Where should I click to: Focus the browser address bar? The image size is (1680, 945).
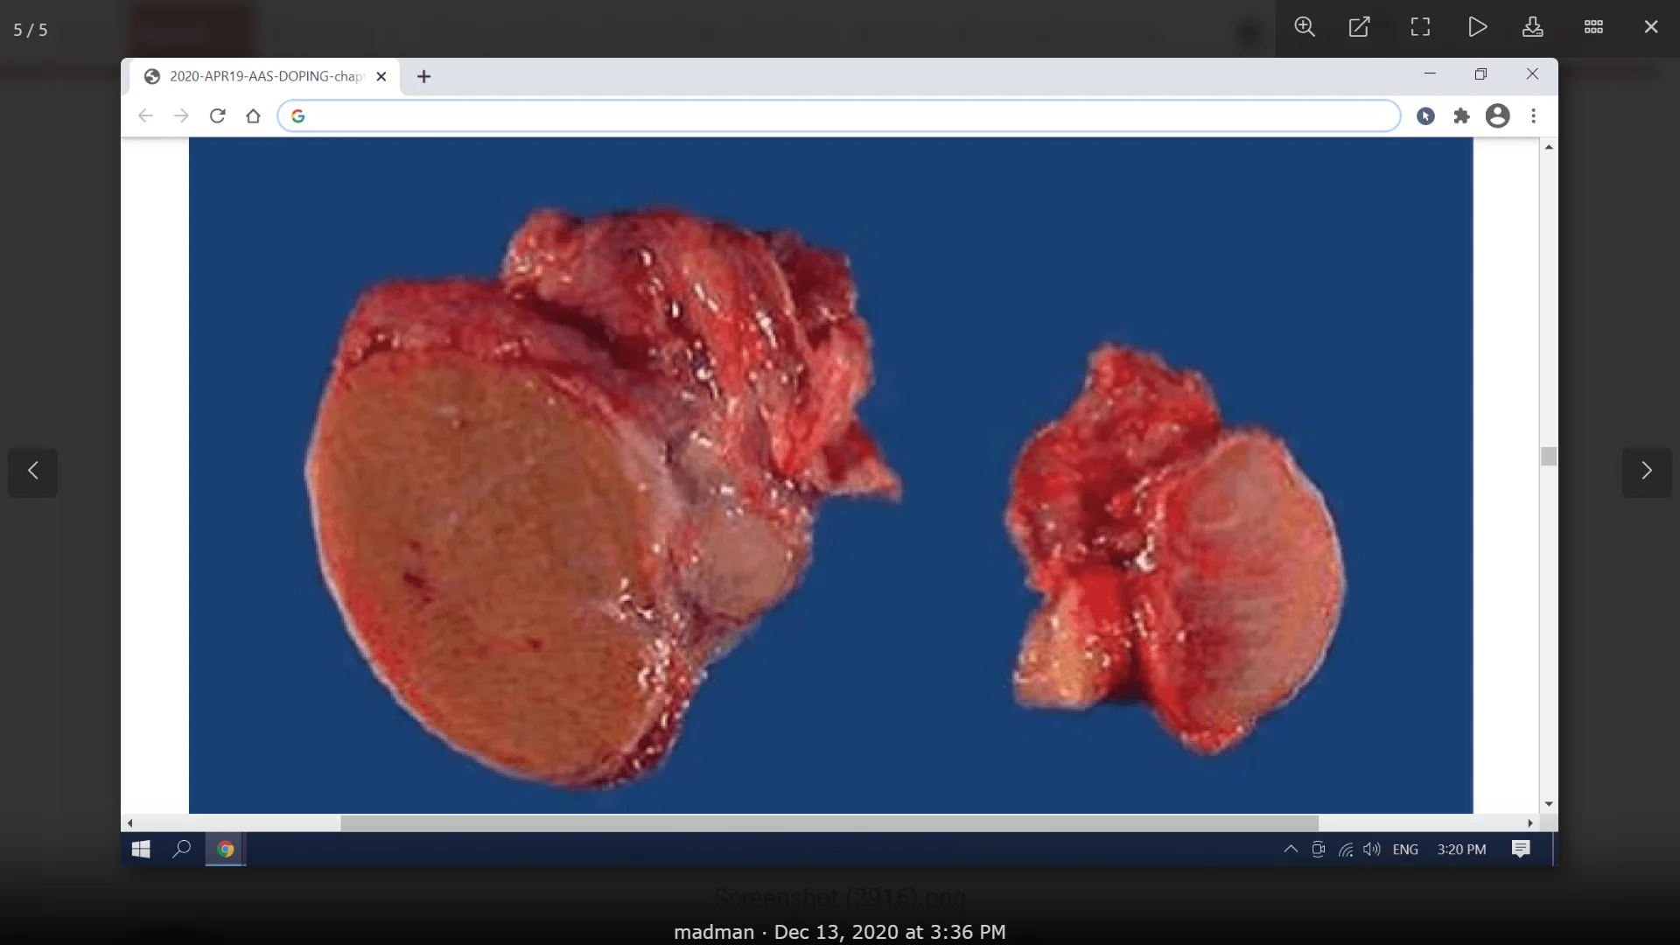(x=839, y=115)
